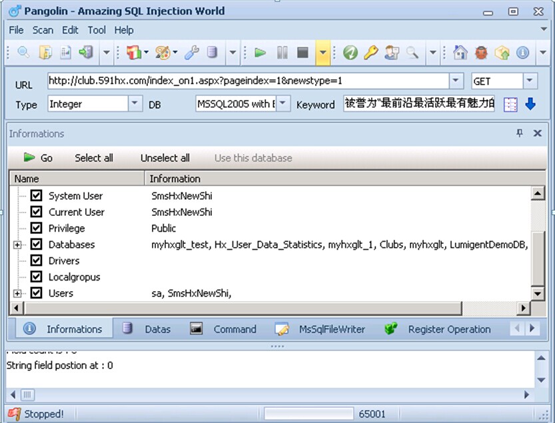Image resolution: width=555 pixels, height=423 pixels.
Task: Click the Home house icon
Action: (460, 53)
